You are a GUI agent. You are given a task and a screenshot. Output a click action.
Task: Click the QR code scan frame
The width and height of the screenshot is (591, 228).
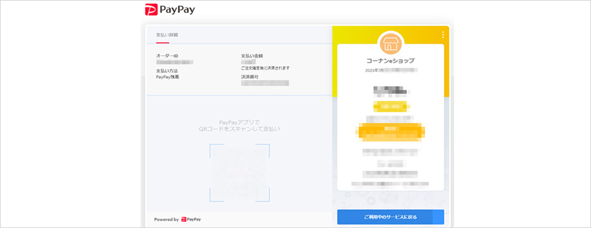[x=240, y=173]
